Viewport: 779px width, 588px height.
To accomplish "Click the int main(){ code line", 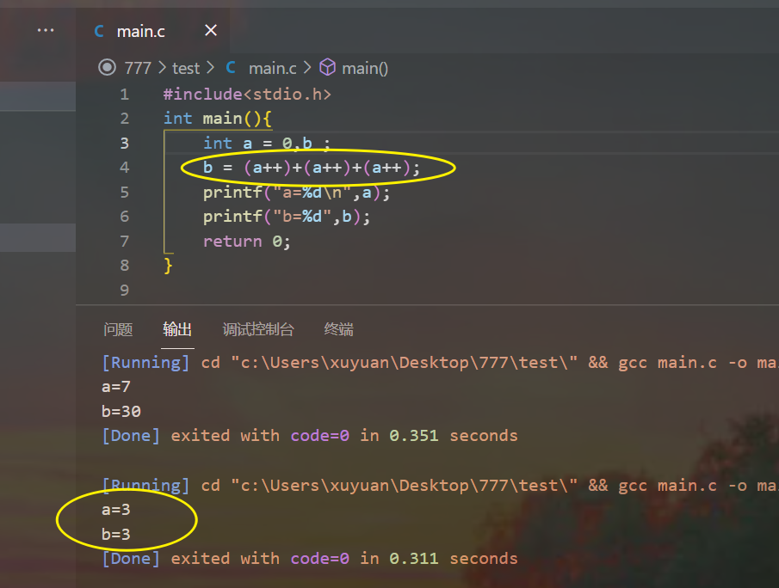I will click(218, 119).
